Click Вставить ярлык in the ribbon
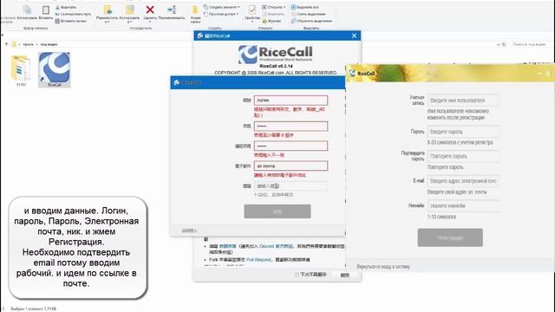This screenshot has height=312, width=555. click(71, 21)
